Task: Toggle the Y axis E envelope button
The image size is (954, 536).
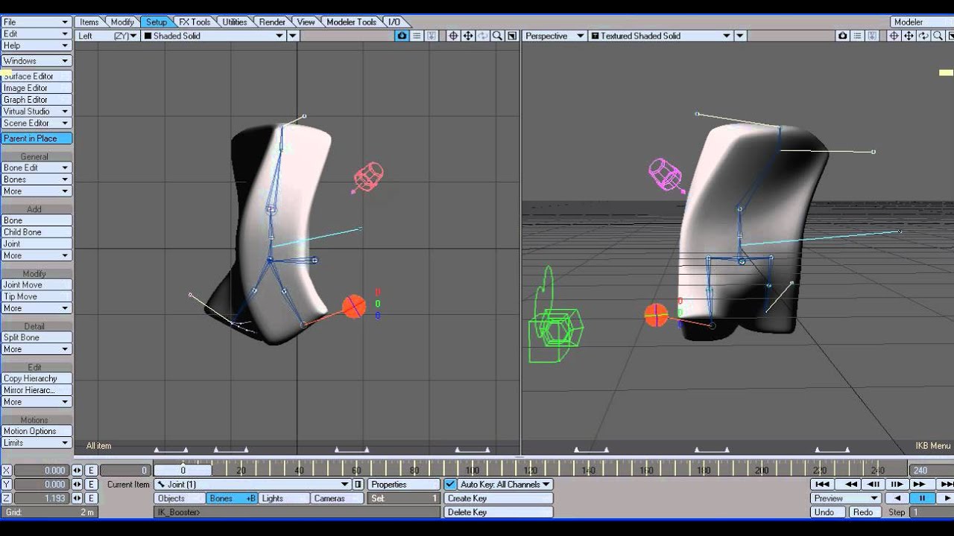Action: 91,484
